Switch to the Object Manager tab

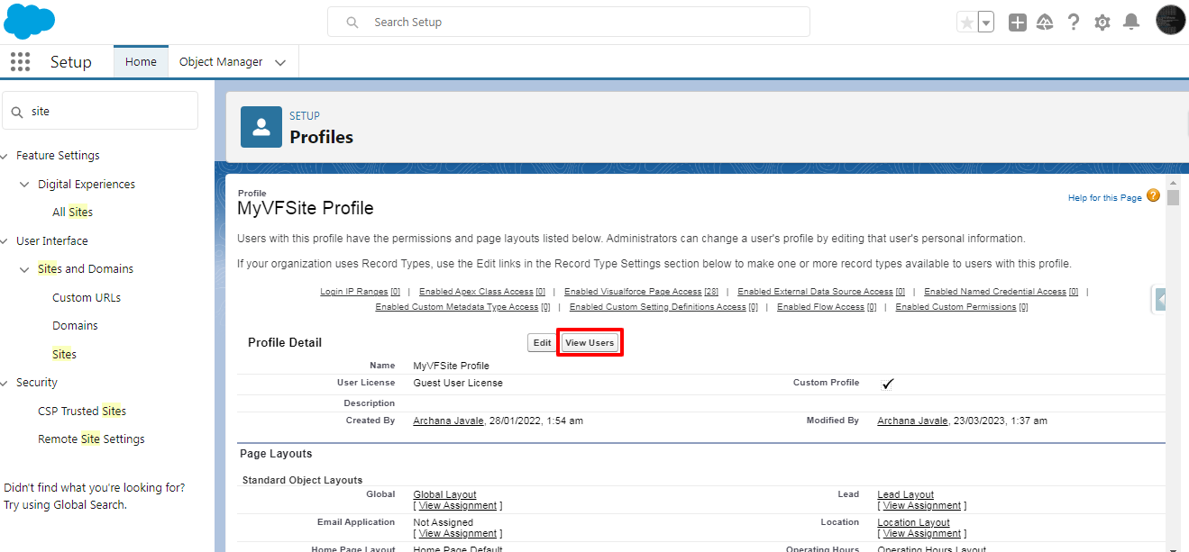tap(221, 62)
